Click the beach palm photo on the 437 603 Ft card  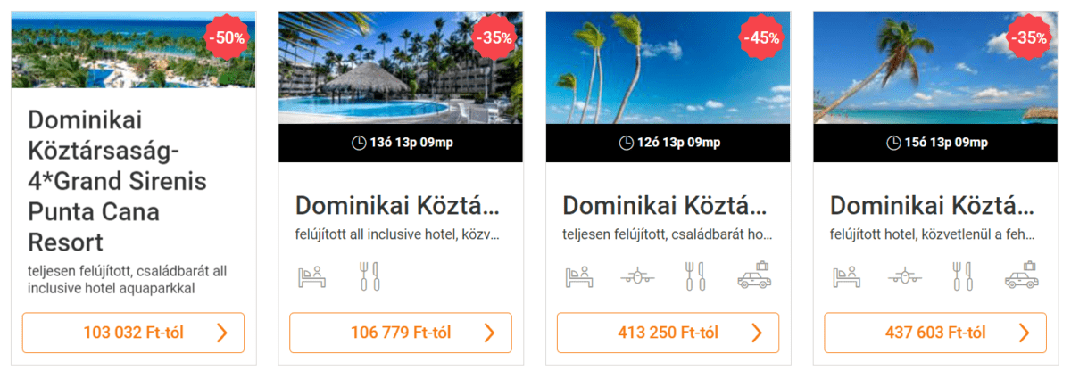(x=936, y=68)
